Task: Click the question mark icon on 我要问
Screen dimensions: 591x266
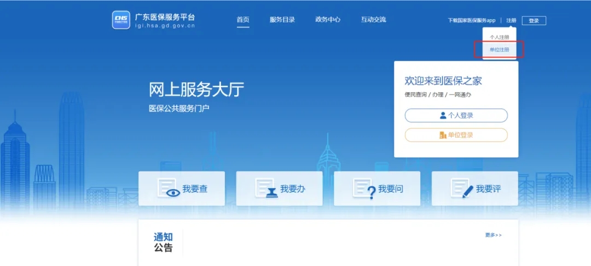Action: click(x=364, y=189)
